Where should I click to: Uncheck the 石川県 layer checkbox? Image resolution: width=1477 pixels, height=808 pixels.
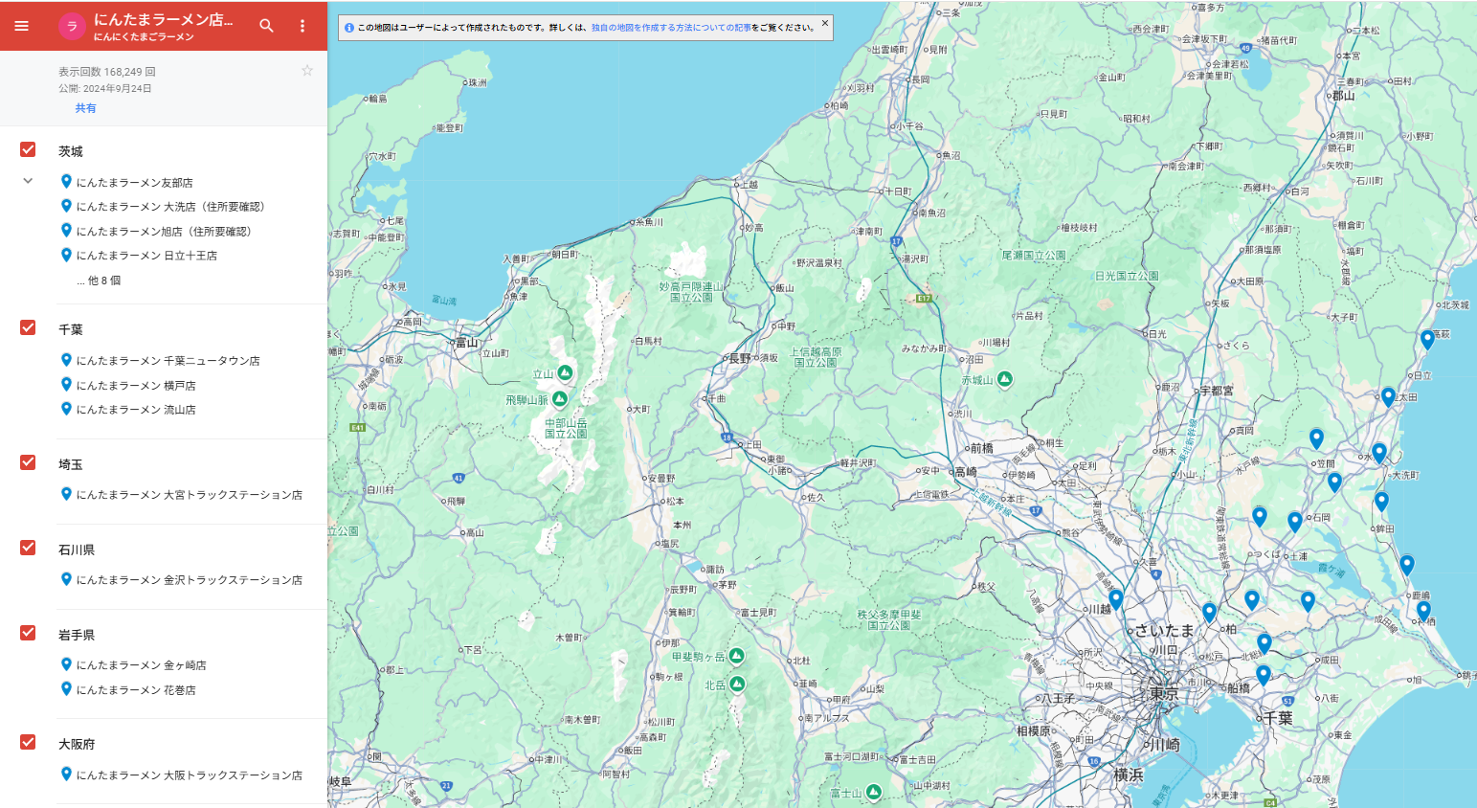(28, 548)
